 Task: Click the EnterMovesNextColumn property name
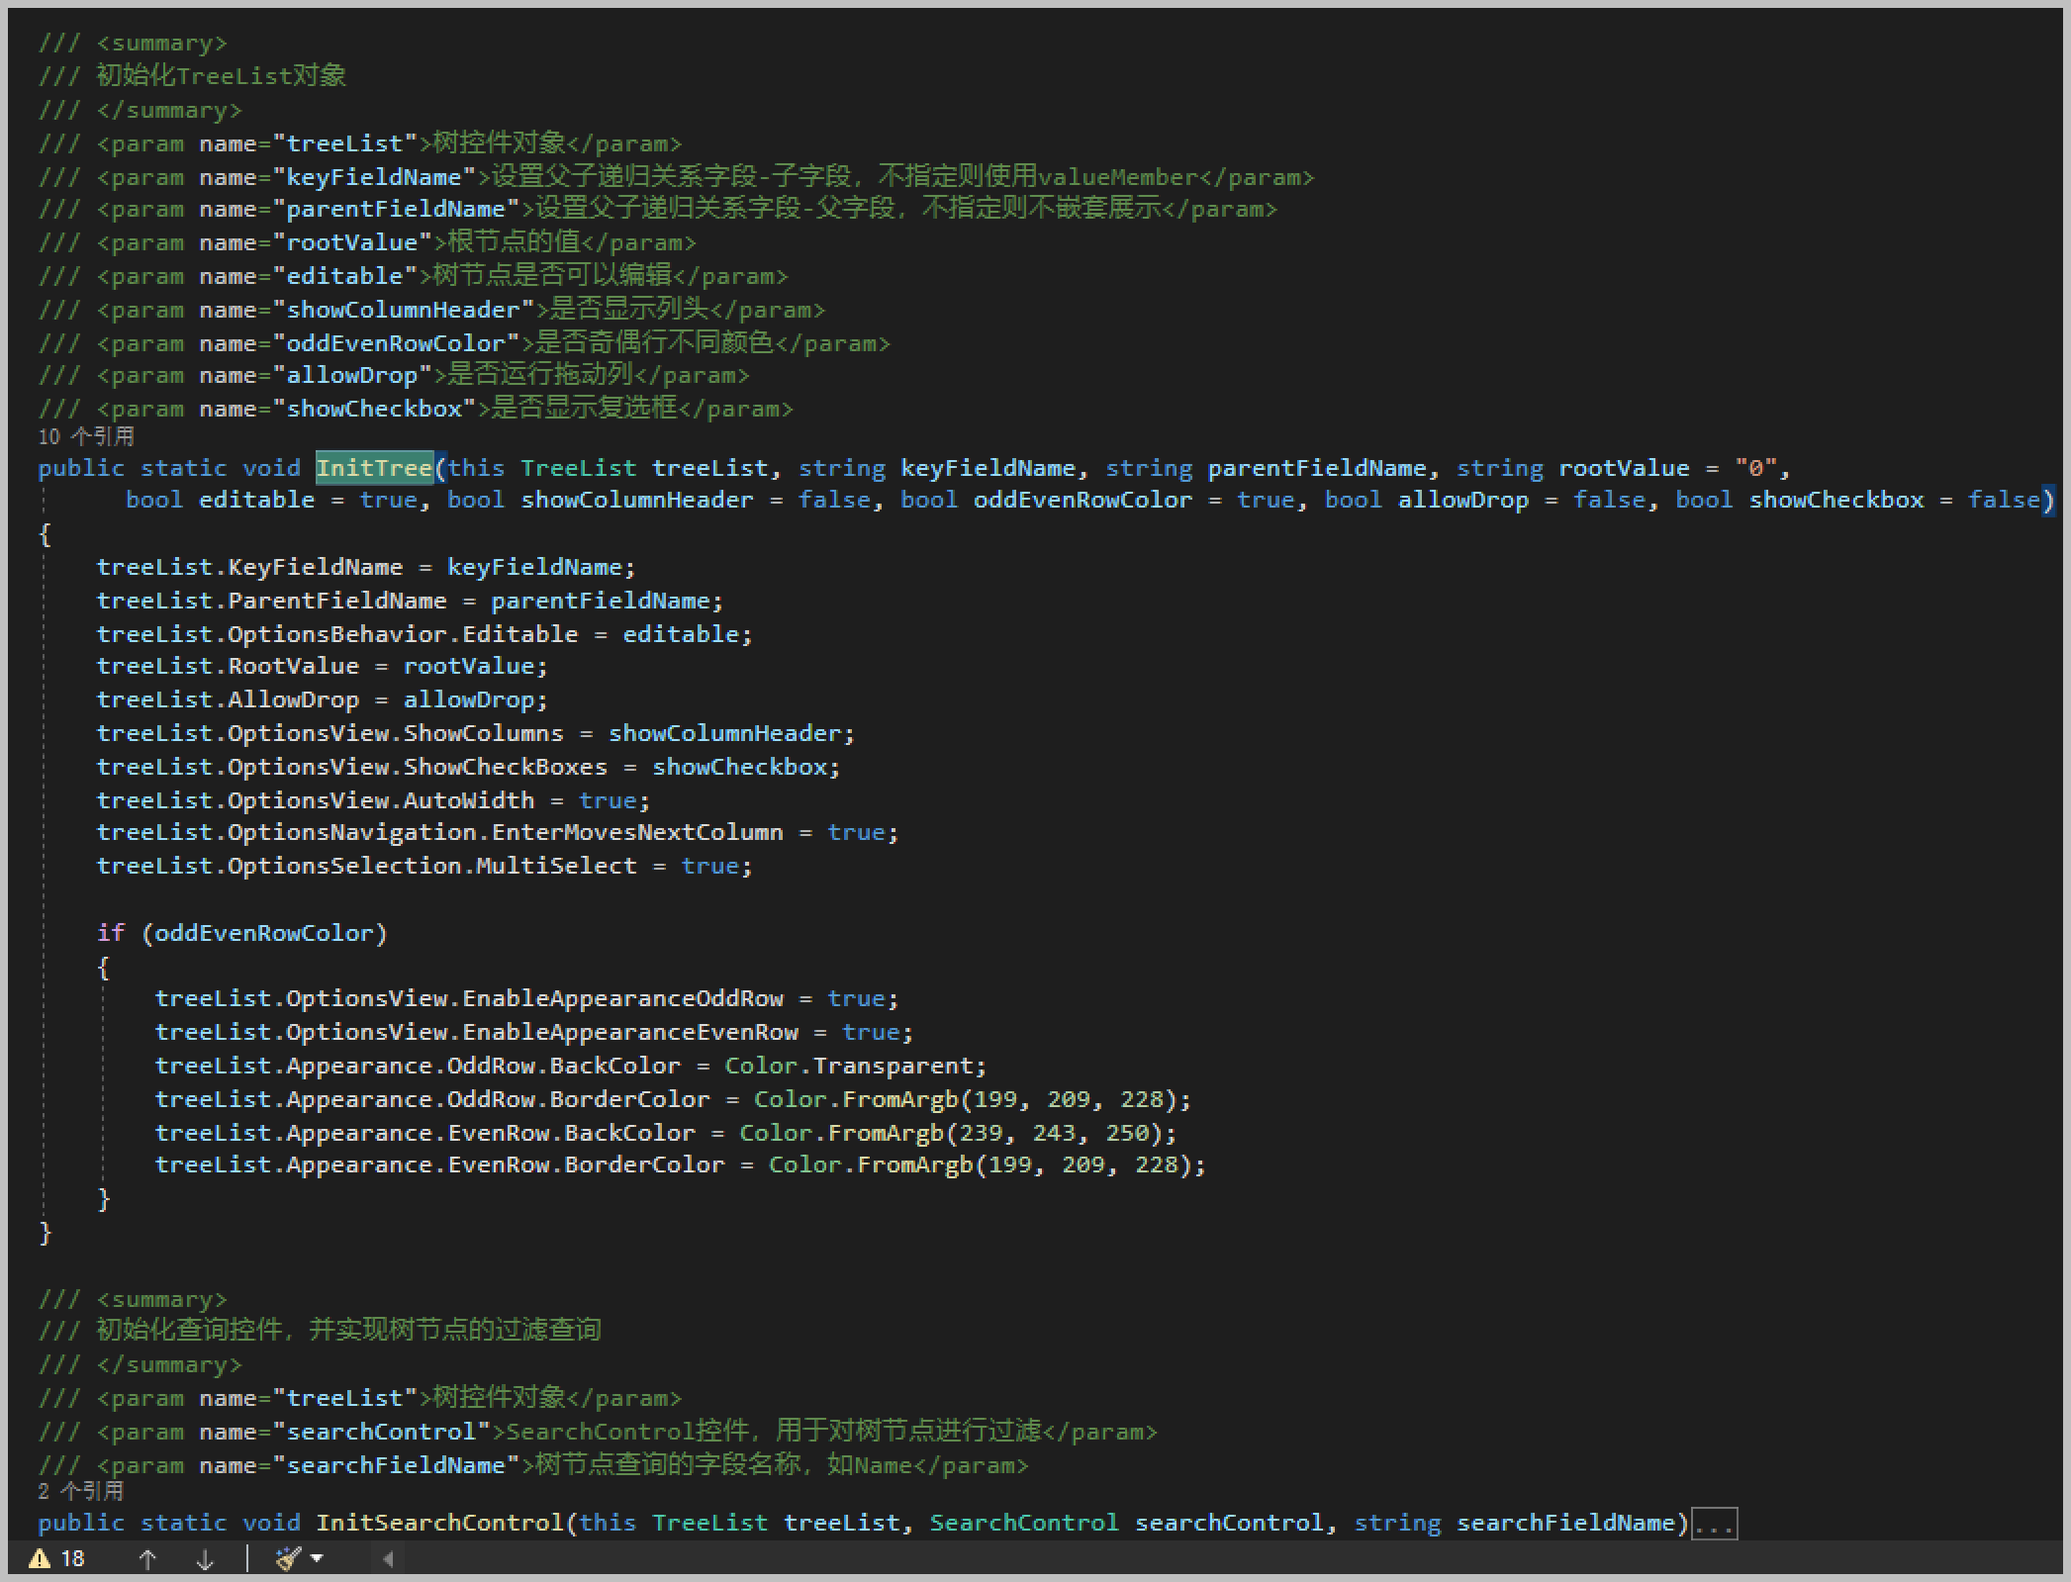click(x=637, y=832)
